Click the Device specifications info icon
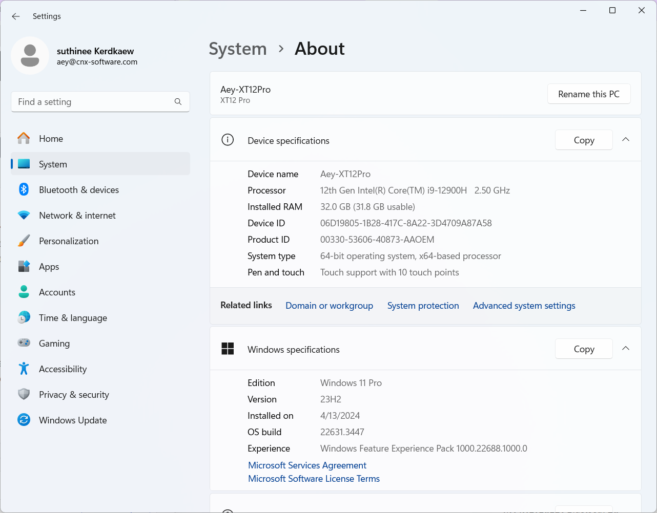The image size is (657, 513). click(228, 140)
